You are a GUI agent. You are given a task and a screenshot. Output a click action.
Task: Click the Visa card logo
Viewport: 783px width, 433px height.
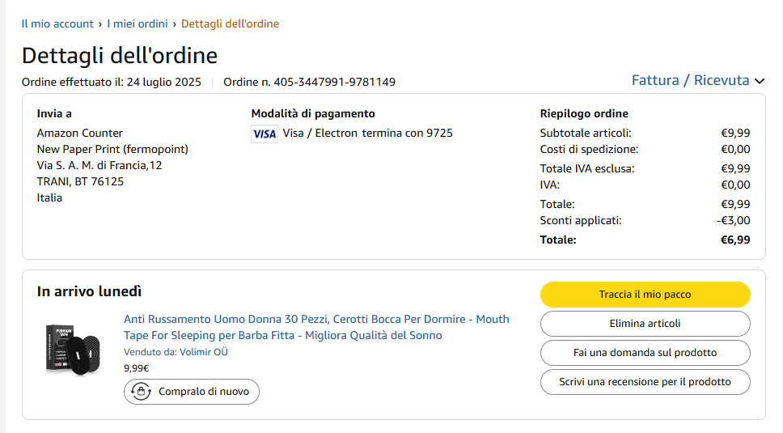click(265, 134)
